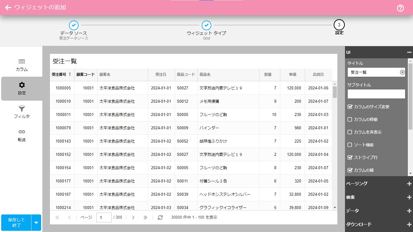Select the 設定 sidebar tab
Viewport: 413px width, 232px height.
(x=22, y=89)
